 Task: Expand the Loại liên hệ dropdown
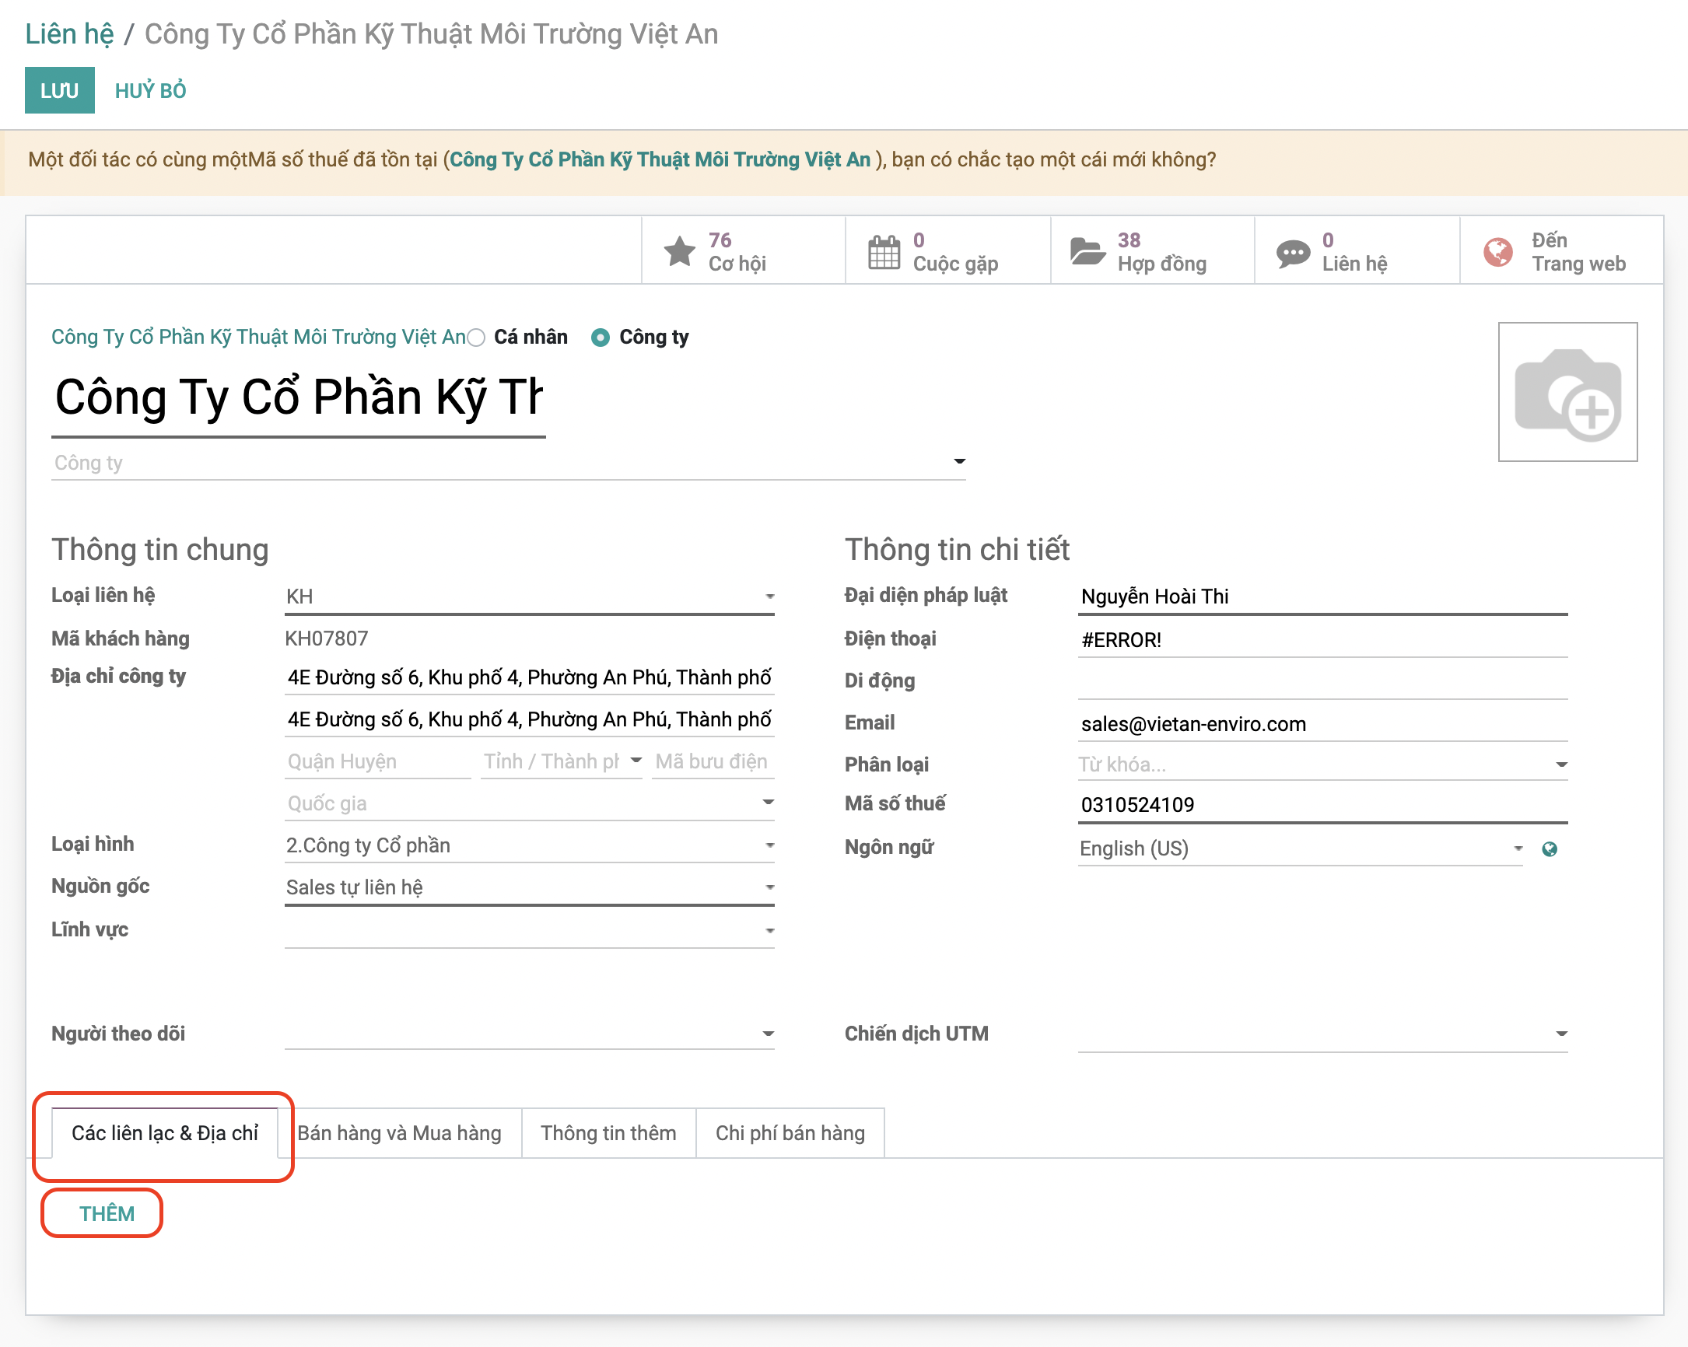point(769,597)
